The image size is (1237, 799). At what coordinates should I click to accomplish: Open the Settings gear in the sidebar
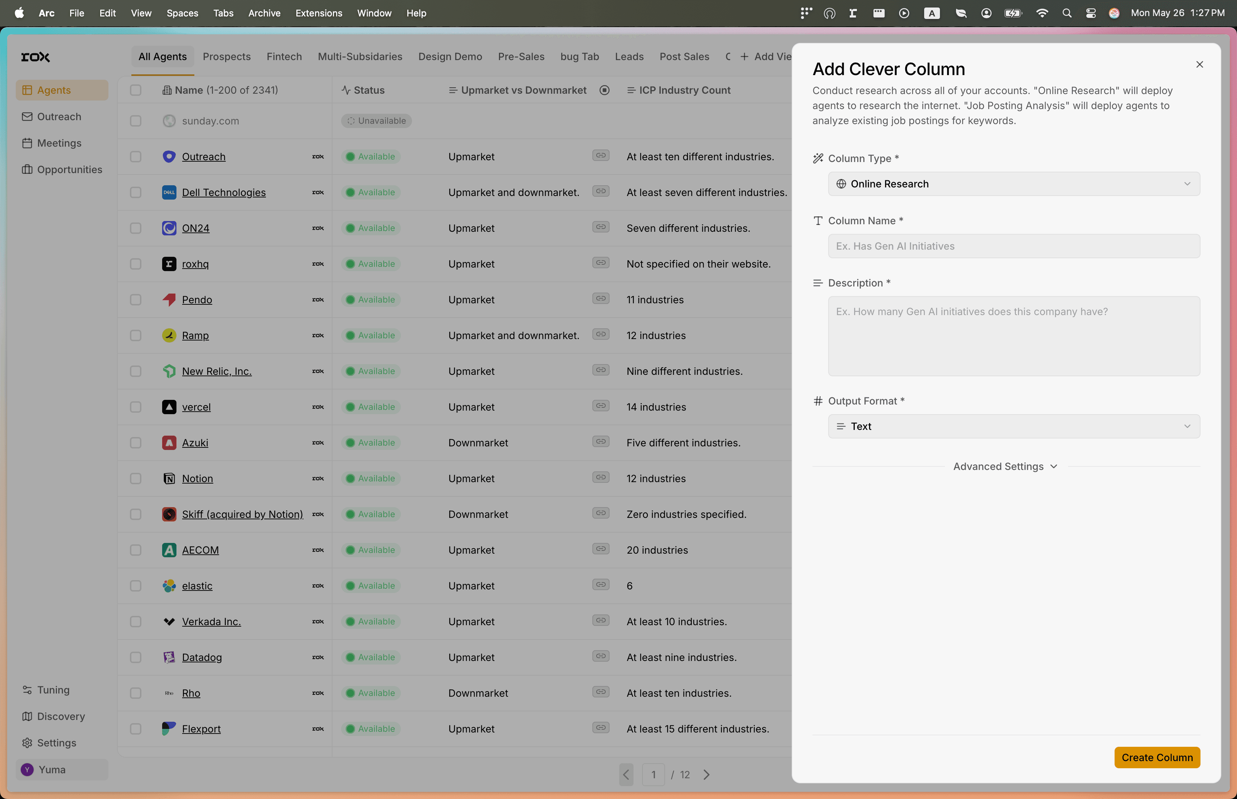27,743
